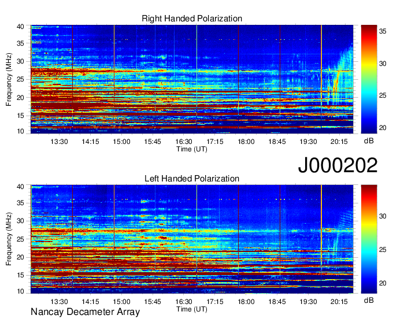Click the 35 MHz tick of Left Handed plot
Image resolution: width=393 pixels, height=319 pixels.
(x=20, y=203)
